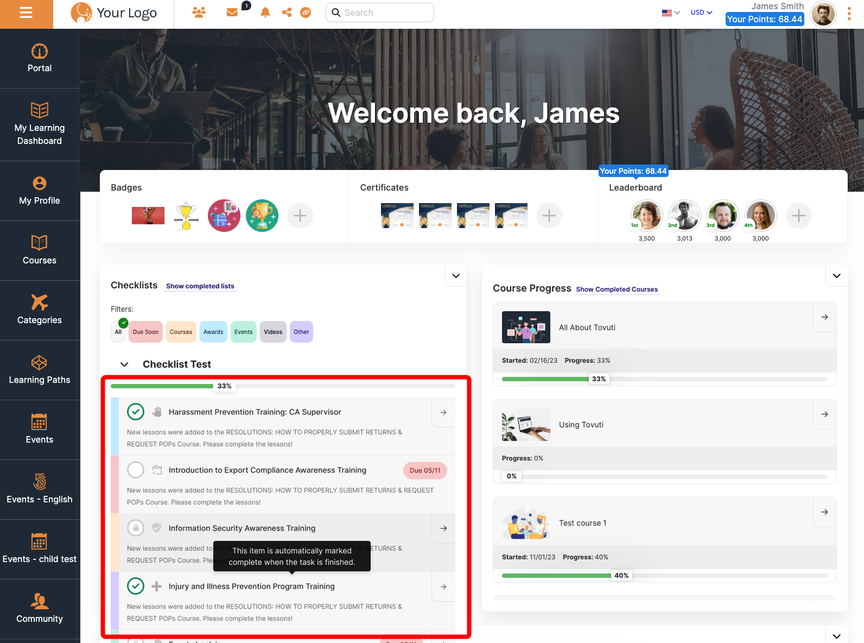864x643 pixels.
Task: Open the three-dot options menu
Action: 849,14
